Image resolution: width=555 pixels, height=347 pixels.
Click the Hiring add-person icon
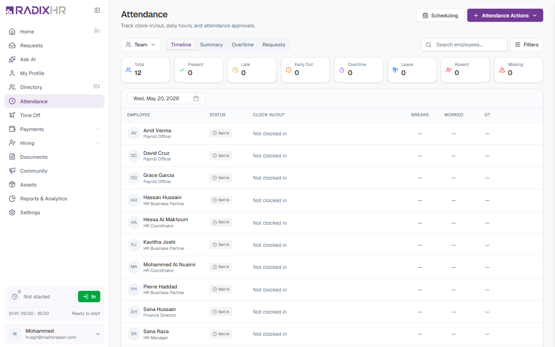tap(12, 143)
